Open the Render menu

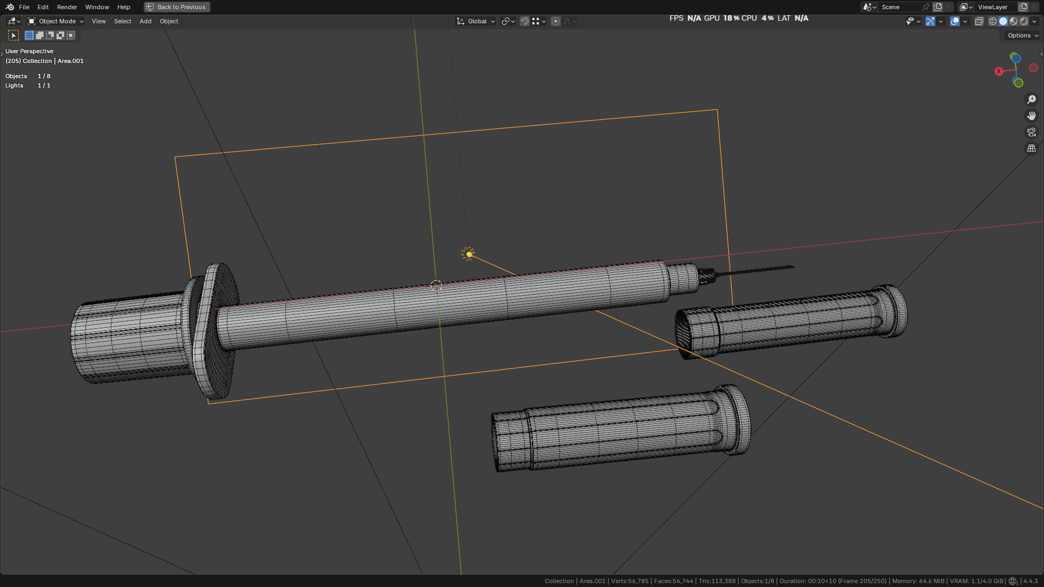[67, 7]
